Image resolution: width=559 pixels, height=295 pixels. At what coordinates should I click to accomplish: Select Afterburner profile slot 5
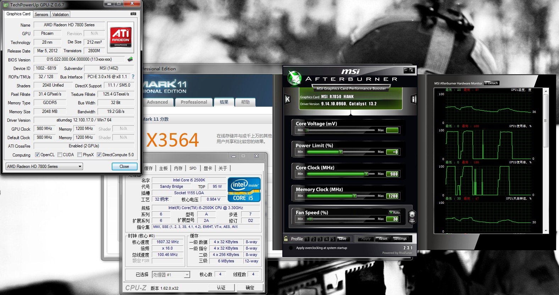click(x=333, y=239)
